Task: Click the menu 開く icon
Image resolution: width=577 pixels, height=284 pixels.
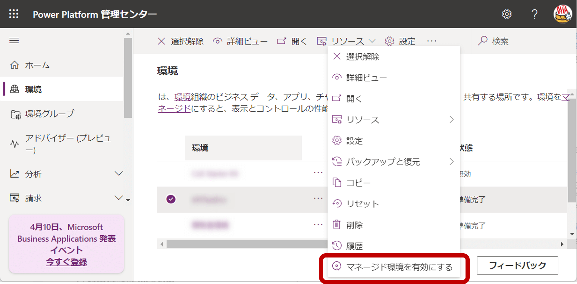Action: pyautogui.click(x=337, y=98)
